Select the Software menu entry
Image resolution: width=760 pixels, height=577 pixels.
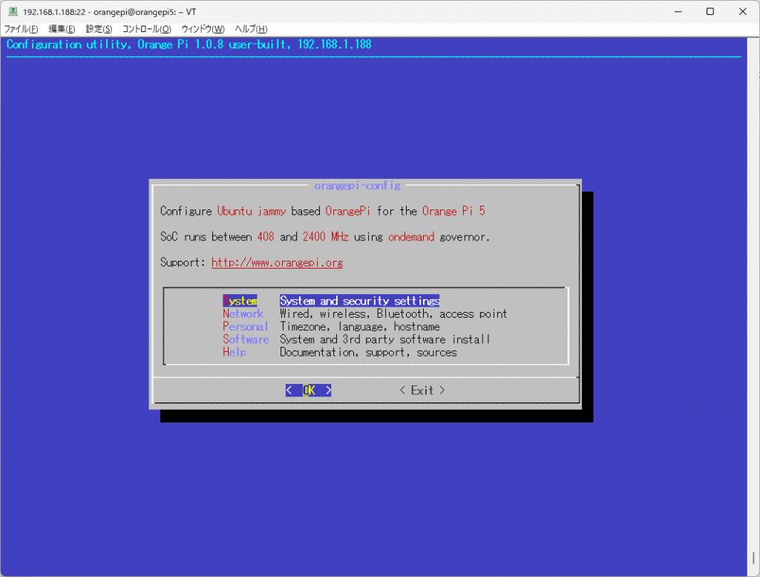tap(246, 339)
